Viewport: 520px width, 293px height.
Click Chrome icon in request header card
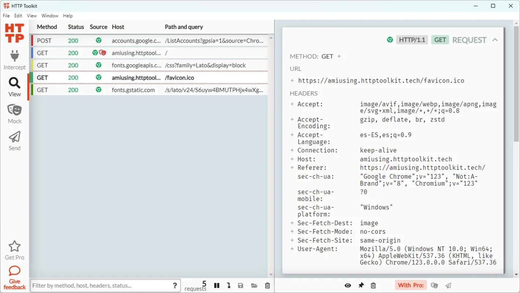coord(390,40)
